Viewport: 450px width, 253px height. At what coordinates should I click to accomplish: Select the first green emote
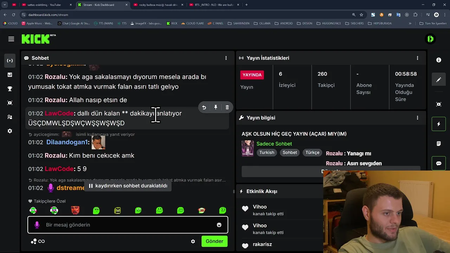click(x=33, y=210)
